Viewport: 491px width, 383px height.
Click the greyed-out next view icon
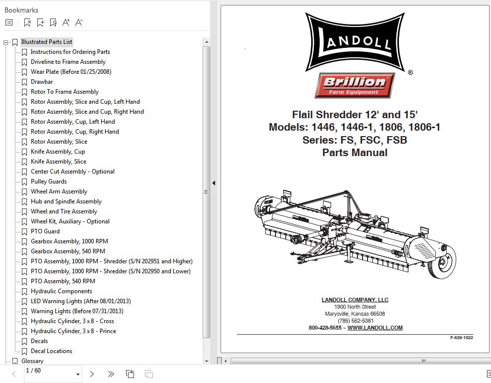(149, 374)
